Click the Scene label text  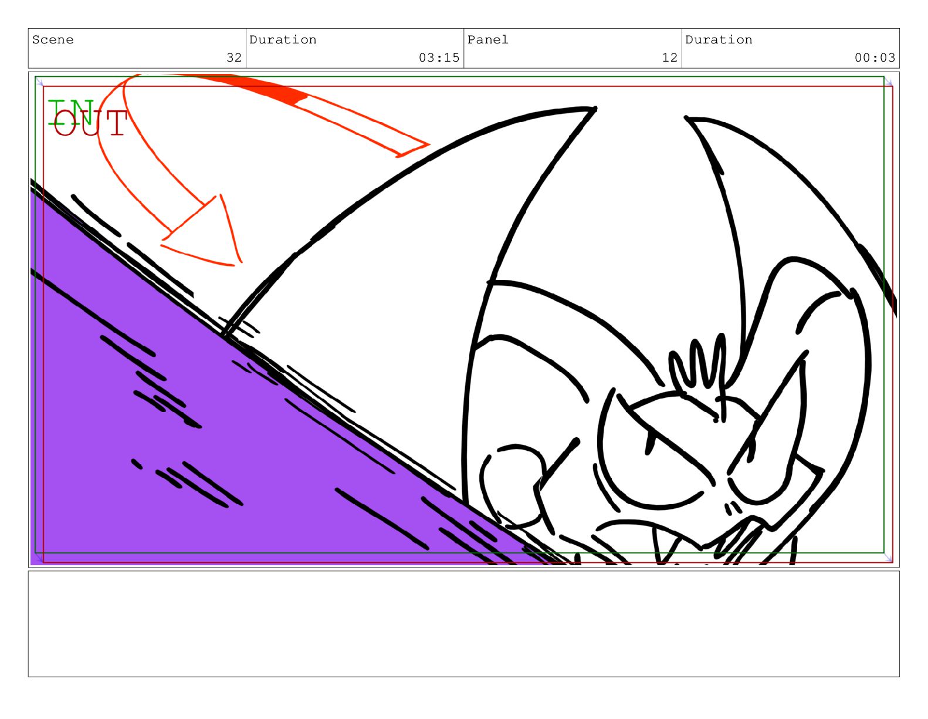coord(53,40)
